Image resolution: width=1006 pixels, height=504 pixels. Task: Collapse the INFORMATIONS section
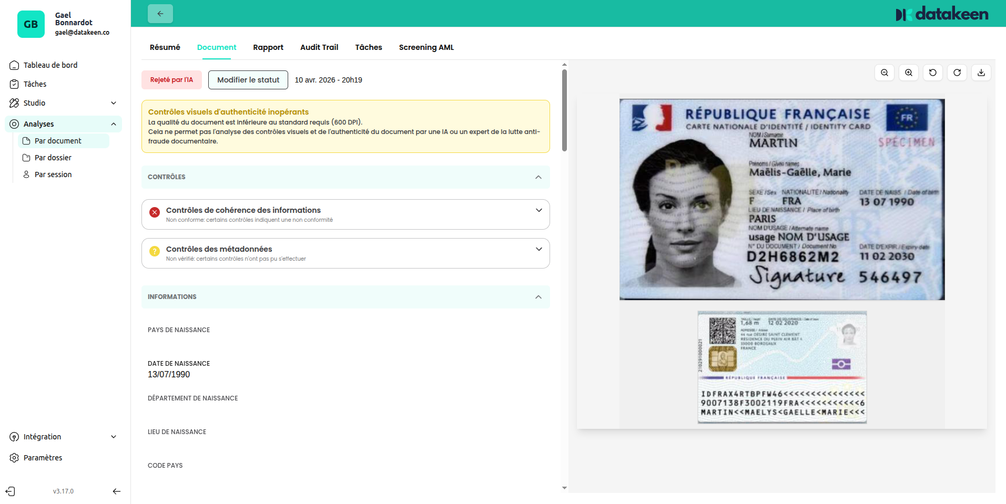pos(538,297)
